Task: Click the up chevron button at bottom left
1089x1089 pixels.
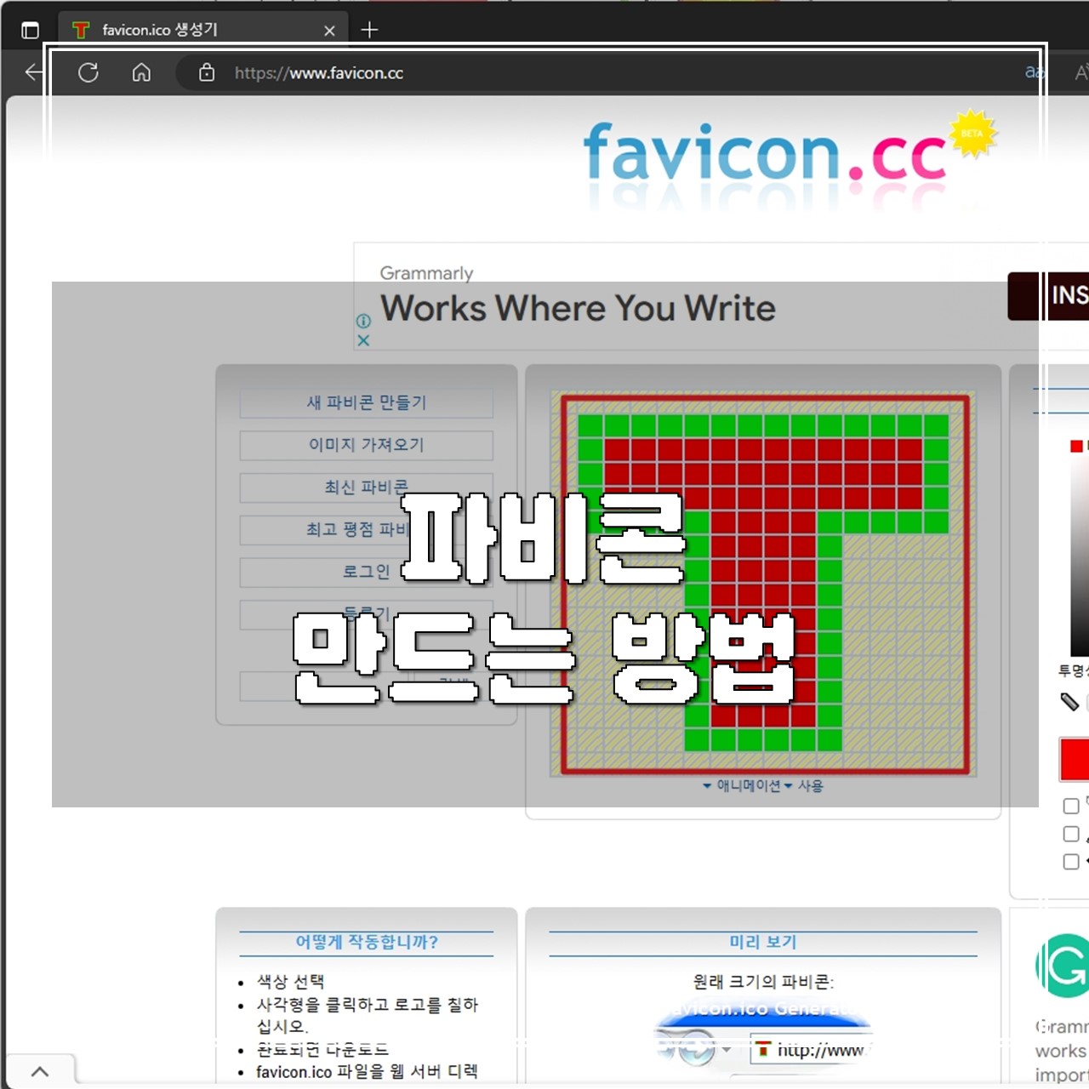Action: tap(40, 1071)
